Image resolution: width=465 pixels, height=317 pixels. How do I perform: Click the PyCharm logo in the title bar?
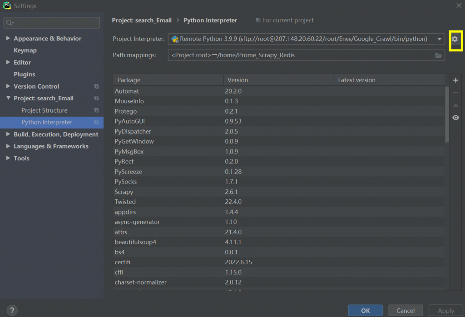7,5
